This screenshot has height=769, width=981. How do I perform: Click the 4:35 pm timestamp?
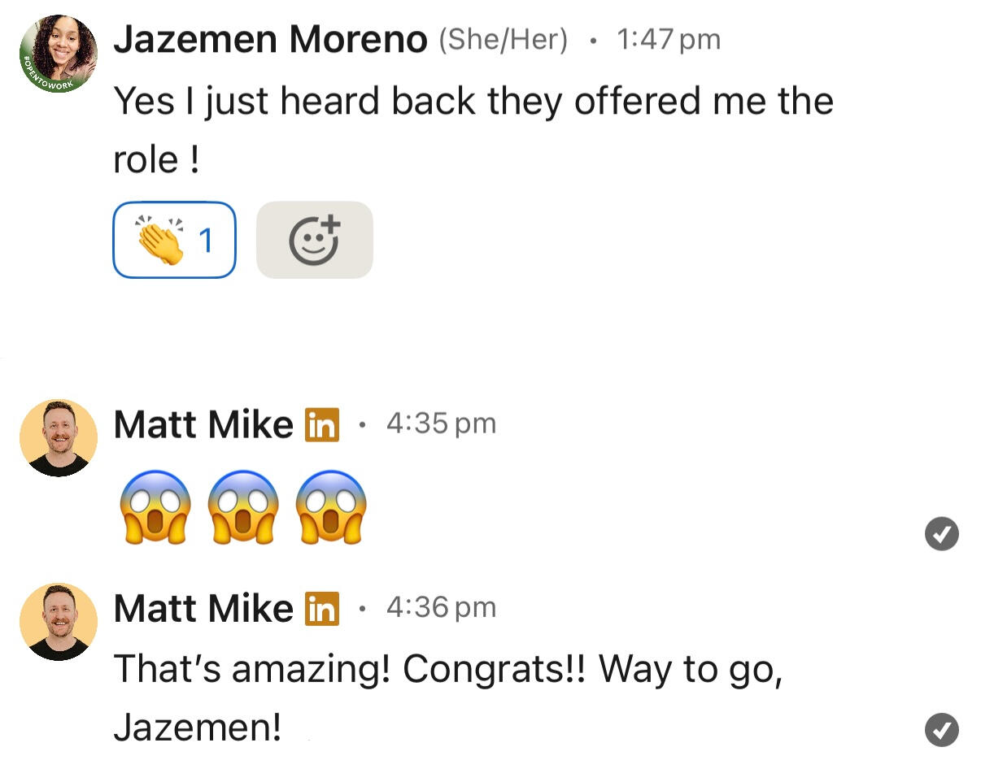coord(441,424)
